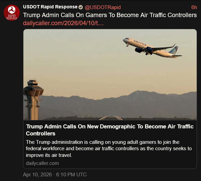Open the airport sunset preview image

click(x=110, y=74)
